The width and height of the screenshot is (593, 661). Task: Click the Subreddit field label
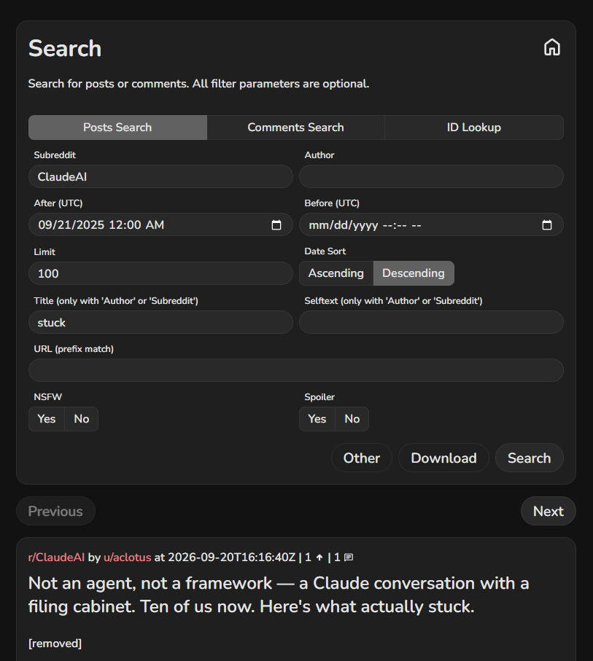click(55, 155)
